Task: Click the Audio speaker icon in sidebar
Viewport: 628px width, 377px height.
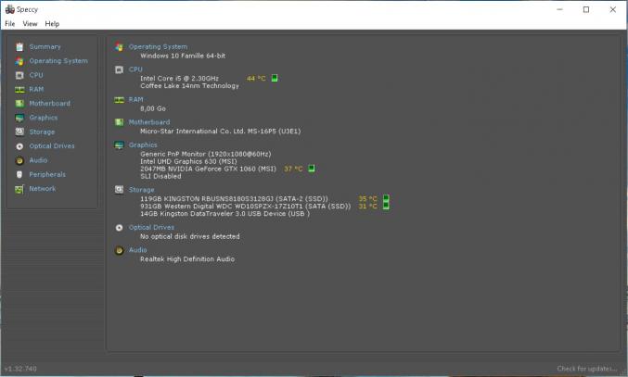Action: (19, 160)
